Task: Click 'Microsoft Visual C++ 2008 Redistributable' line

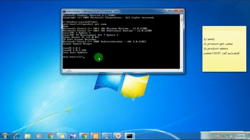Action: 104,42
